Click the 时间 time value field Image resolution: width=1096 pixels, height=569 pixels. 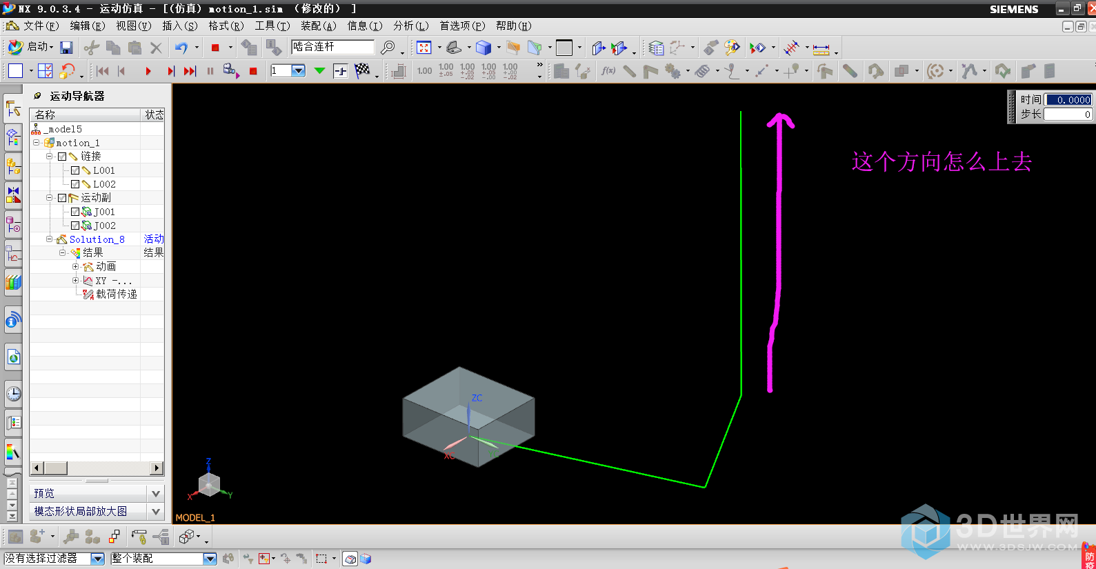tap(1068, 100)
